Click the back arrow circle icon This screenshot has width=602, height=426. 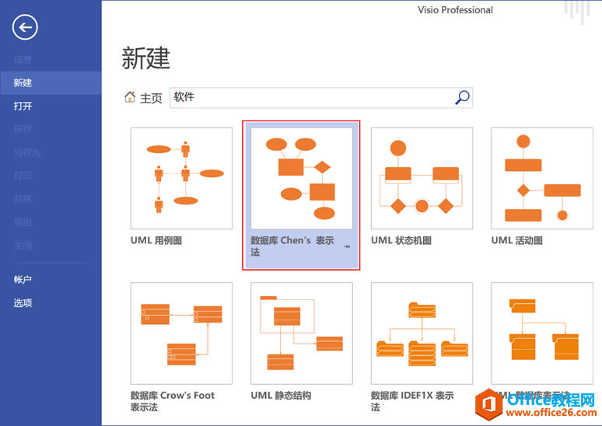25,27
